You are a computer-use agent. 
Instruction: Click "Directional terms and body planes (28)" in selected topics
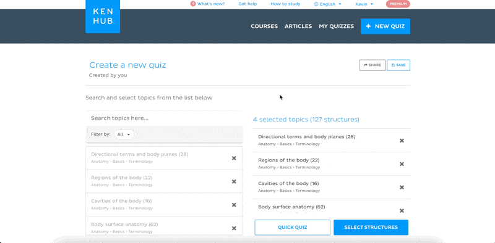(x=306, y=136)
